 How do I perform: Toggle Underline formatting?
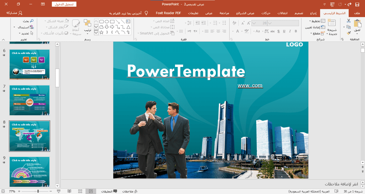coord(284,31)
